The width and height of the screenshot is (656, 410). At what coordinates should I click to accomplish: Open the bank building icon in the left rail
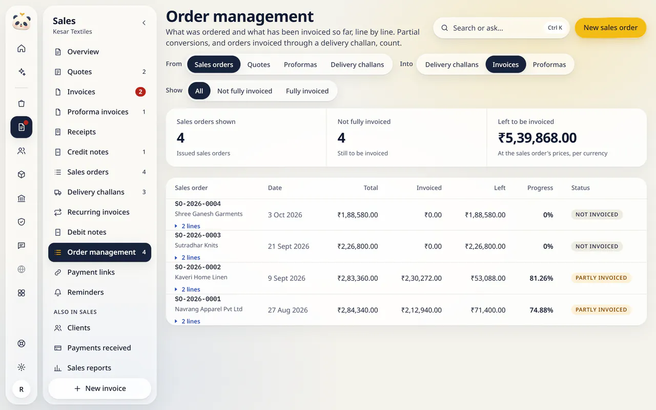point(22,198)
